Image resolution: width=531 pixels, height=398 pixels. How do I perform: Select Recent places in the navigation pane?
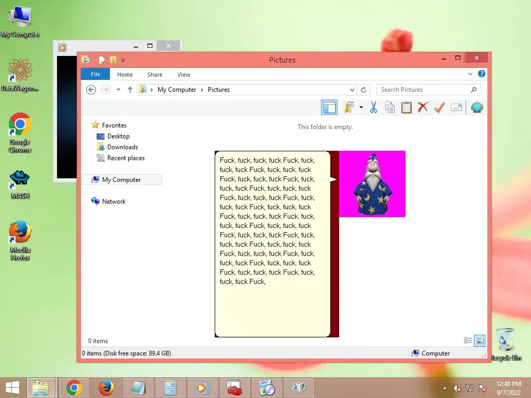click(x=120, y=158)
